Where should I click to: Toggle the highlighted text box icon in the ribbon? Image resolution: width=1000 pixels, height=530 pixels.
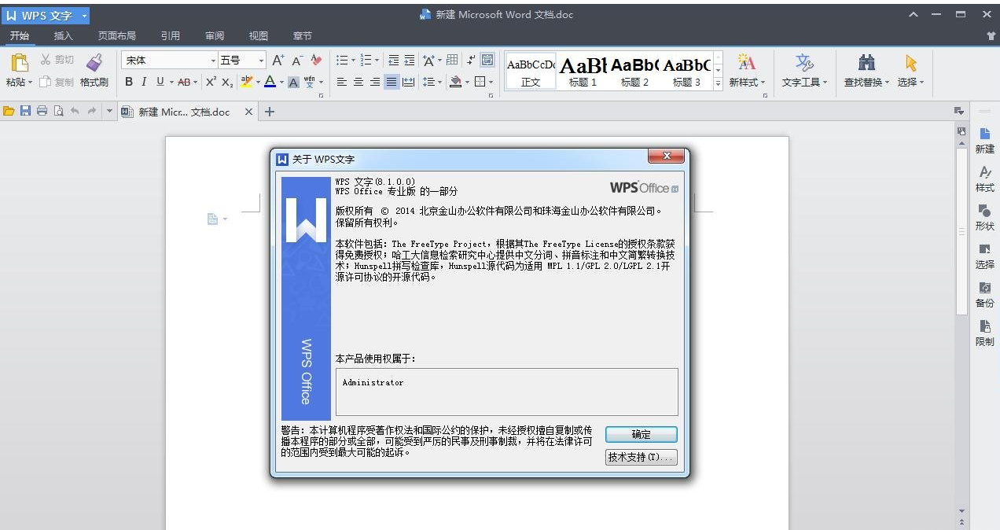coord(487,60)
